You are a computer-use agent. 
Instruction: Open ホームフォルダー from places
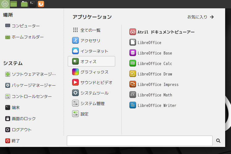coord(24,37)
